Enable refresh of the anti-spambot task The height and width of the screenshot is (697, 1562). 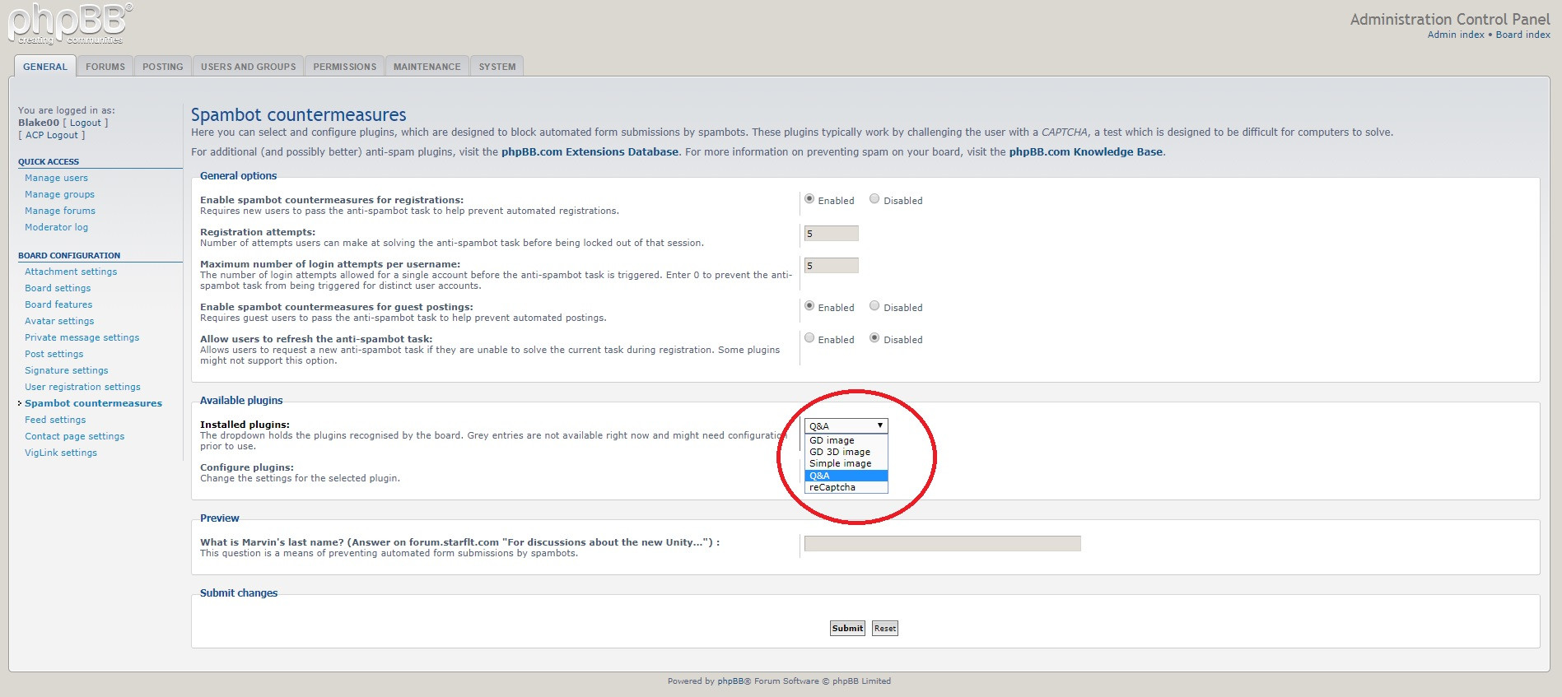[x=809, y=338]
